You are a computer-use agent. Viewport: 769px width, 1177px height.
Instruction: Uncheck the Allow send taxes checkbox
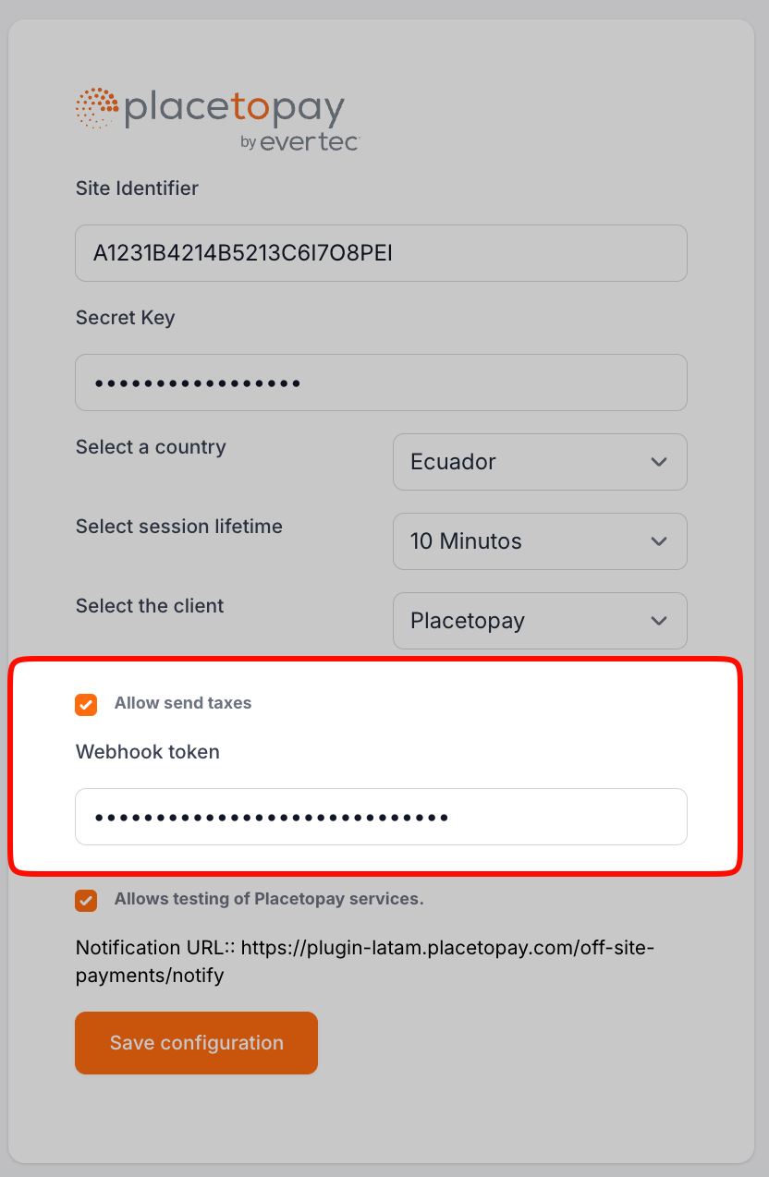86,704
